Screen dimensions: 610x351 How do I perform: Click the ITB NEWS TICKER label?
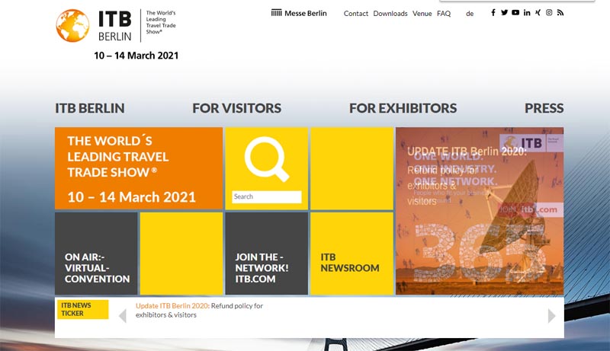coord(83,309)
